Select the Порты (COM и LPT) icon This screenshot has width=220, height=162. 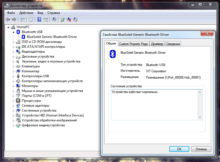18,96
